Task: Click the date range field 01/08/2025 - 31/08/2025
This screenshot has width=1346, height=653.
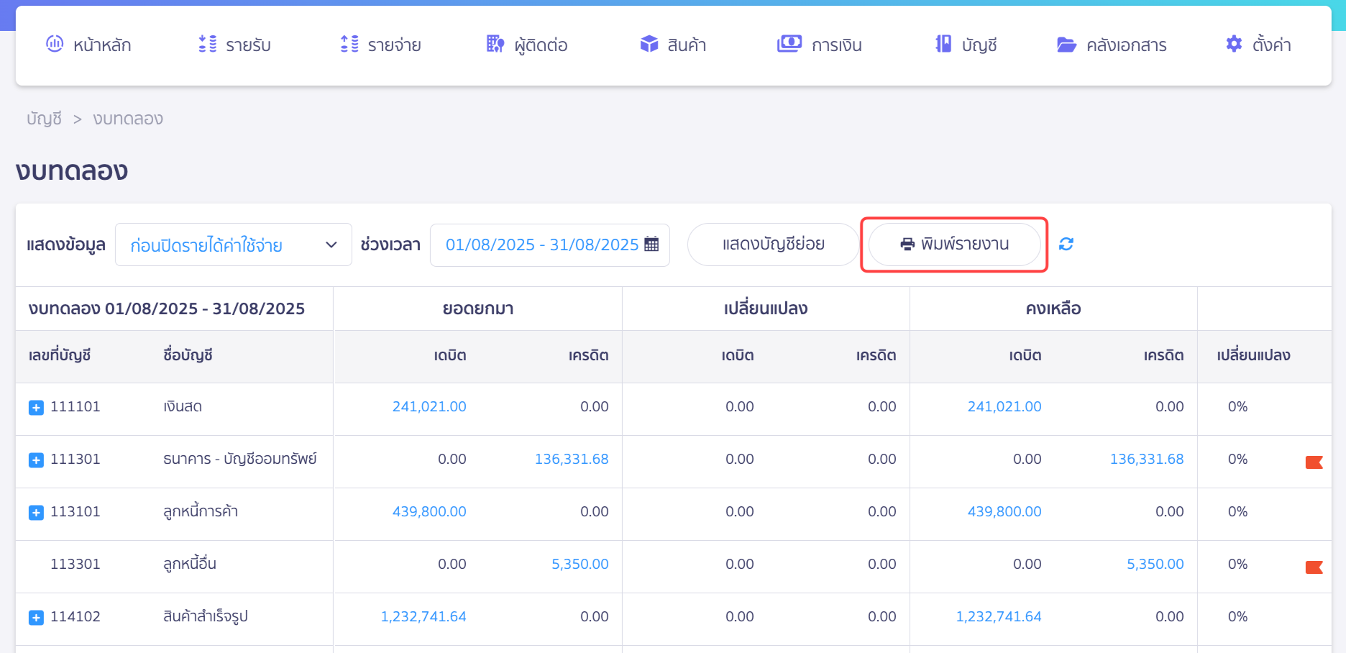Action: (x=550, y=245)
